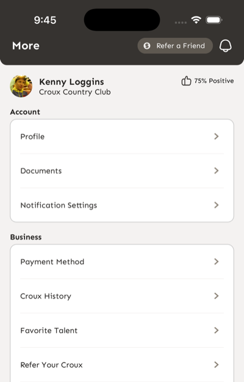Select the Documents menu item
This screenshot has width=244, height=382.
pos(122,170)
